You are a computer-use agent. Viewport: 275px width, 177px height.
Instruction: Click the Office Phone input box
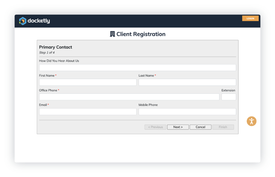click(129, 97)
